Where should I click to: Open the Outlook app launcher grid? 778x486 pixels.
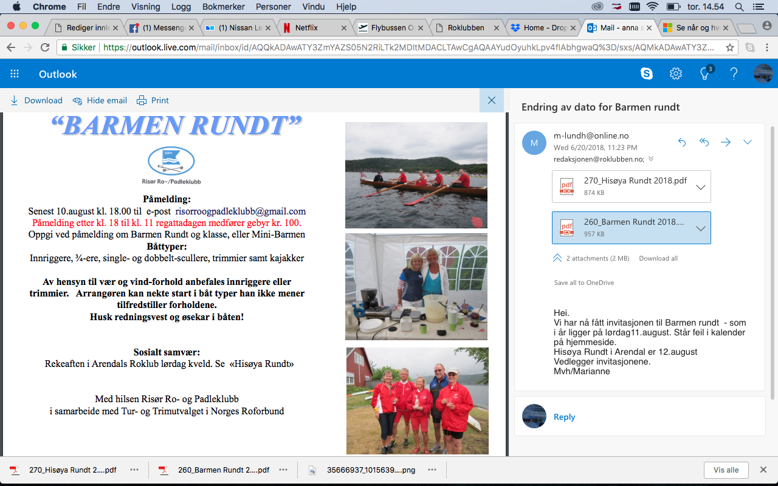coord(15,74)
